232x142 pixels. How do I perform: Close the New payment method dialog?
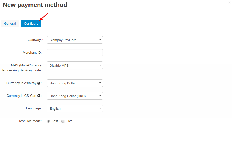pos(229,2)
